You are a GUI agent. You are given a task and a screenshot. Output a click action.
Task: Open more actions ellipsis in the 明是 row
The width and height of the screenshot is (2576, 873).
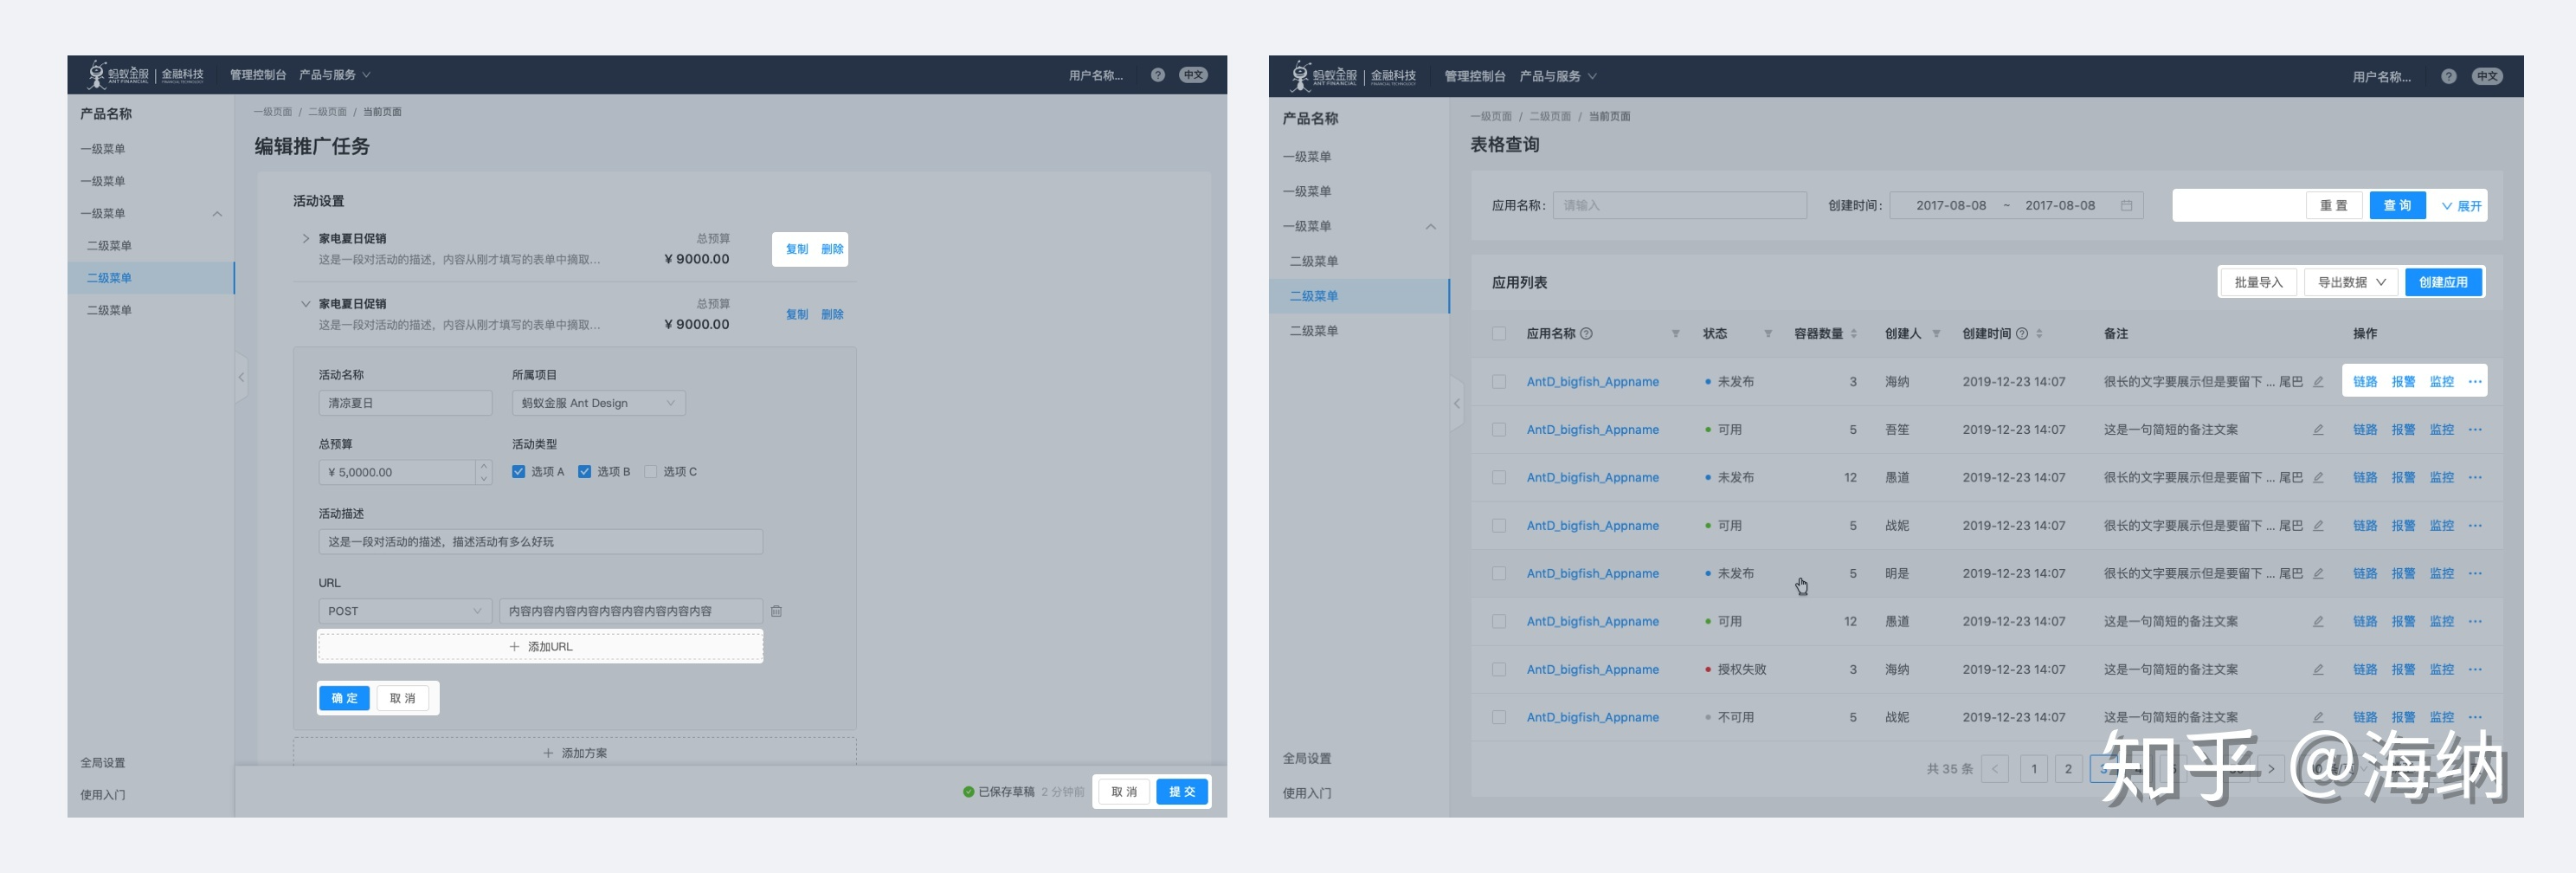point(2475,574)
